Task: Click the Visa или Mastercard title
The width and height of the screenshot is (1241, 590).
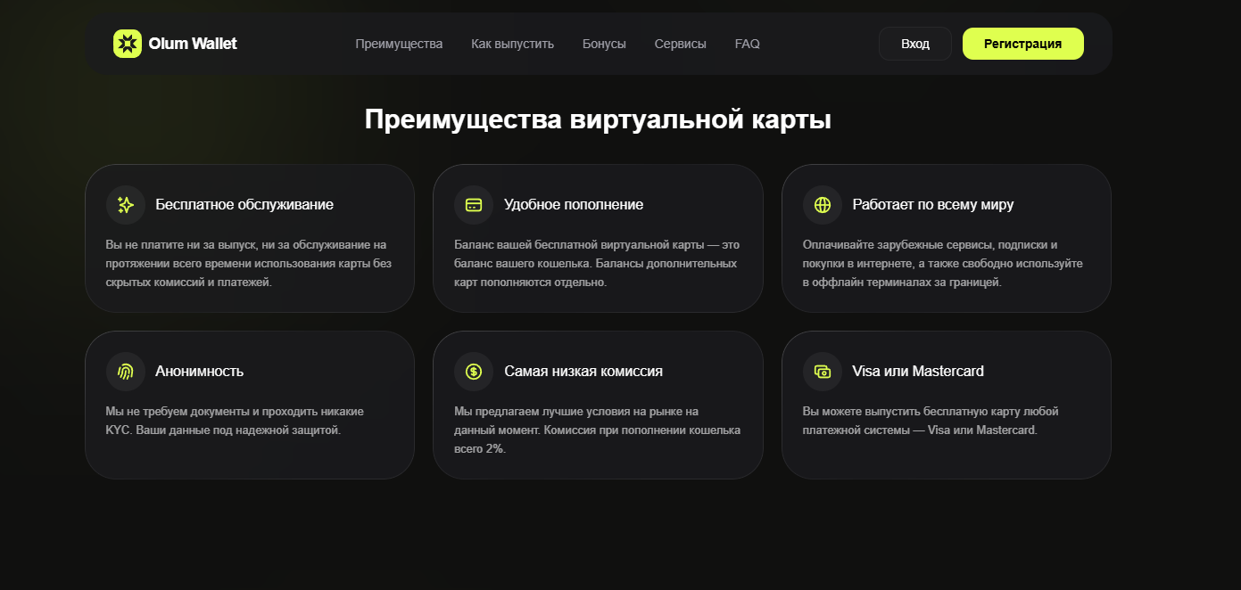Action: [x=918, y=372]
